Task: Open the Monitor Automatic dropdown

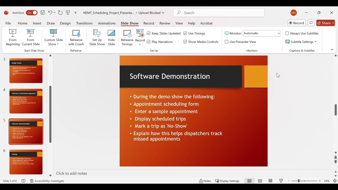Action: [261, 33]
